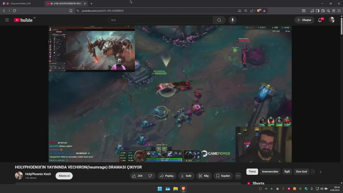
Task: Open a new browser tab
Action: [x=91, y=3]
